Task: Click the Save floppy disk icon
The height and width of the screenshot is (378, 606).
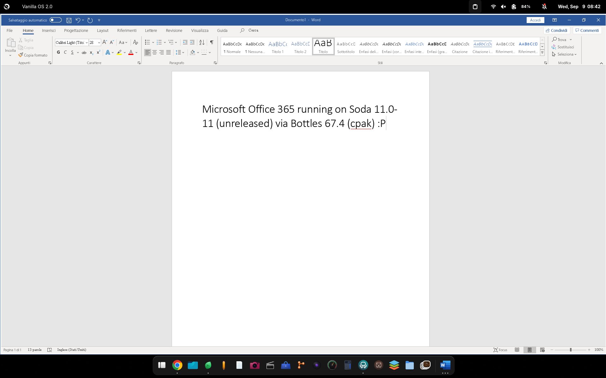Action: (69, 20)
